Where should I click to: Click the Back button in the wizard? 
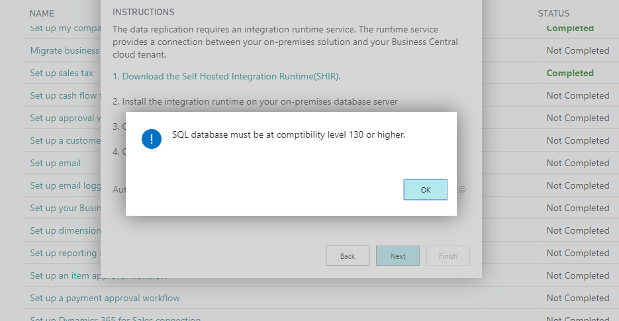click(348, 256)
